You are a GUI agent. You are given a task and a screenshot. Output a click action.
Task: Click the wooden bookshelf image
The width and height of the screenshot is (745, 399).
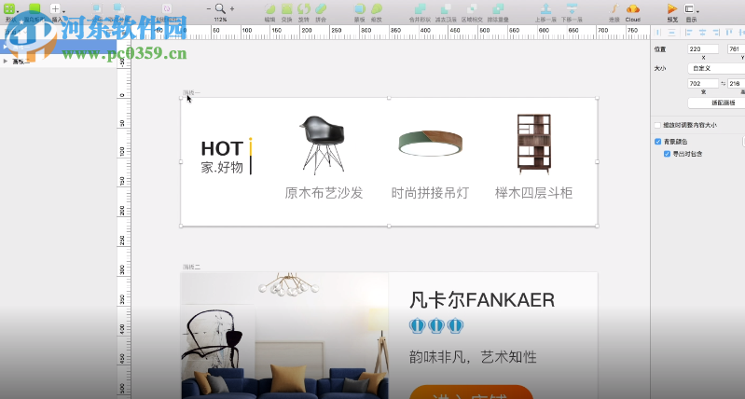click(x=534, y=144)
